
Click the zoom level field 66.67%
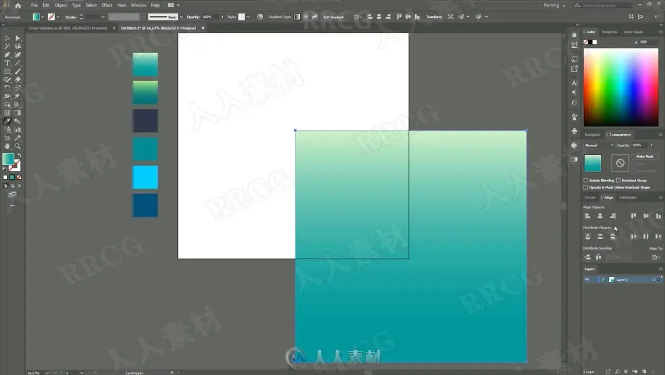34,373
